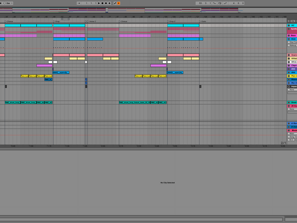
Task: Click the Arrangement Position field
Action: click(x=90, y=3)
